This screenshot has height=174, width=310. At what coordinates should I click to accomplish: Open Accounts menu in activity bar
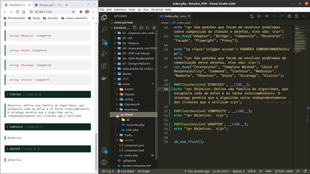[104, 150]
